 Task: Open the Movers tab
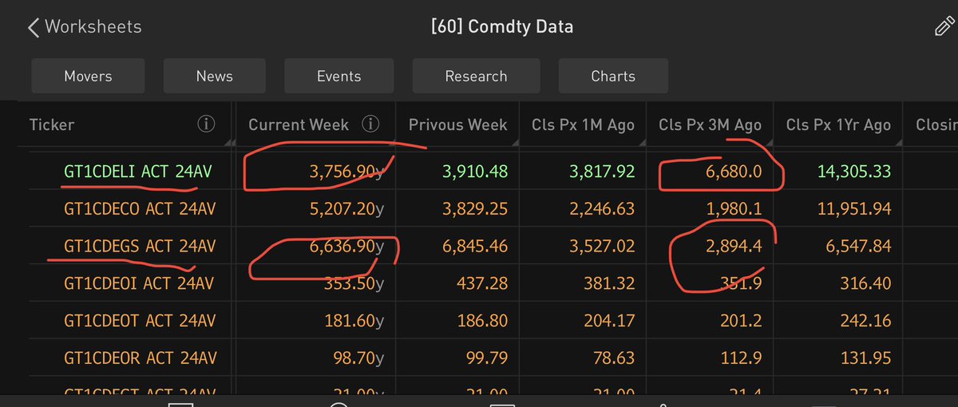88,77
